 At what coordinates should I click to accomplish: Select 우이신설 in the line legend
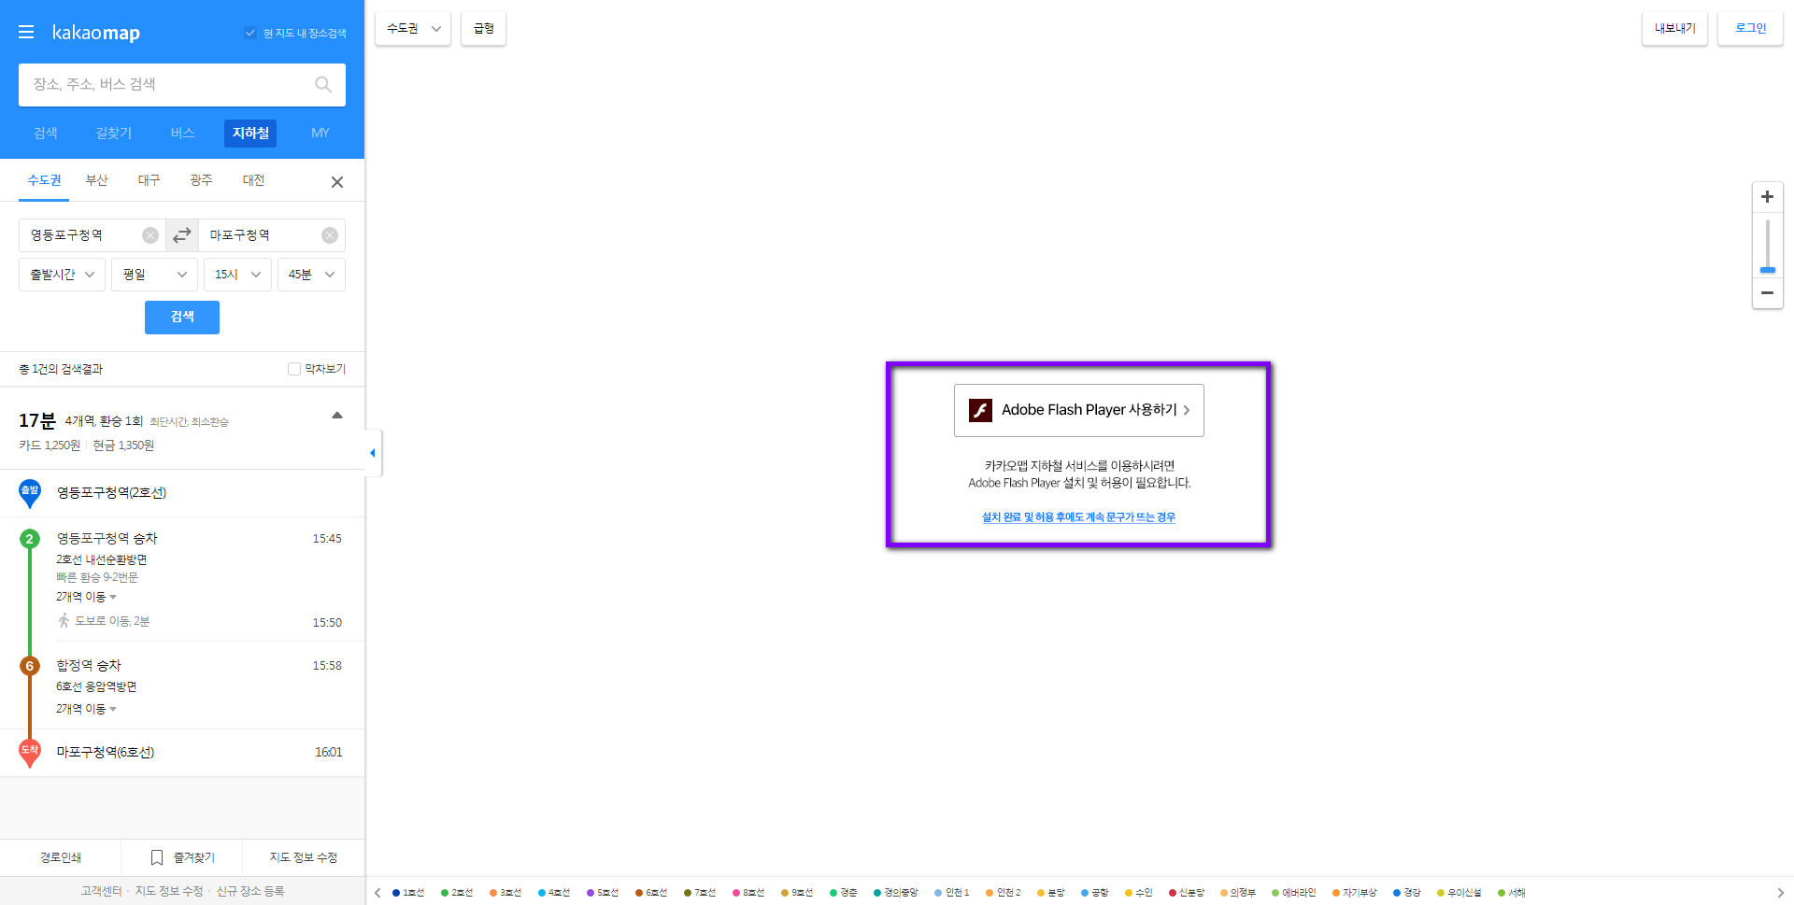[1459, 893]
